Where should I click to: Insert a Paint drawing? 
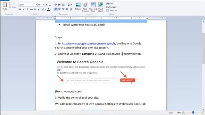[85, 7]
